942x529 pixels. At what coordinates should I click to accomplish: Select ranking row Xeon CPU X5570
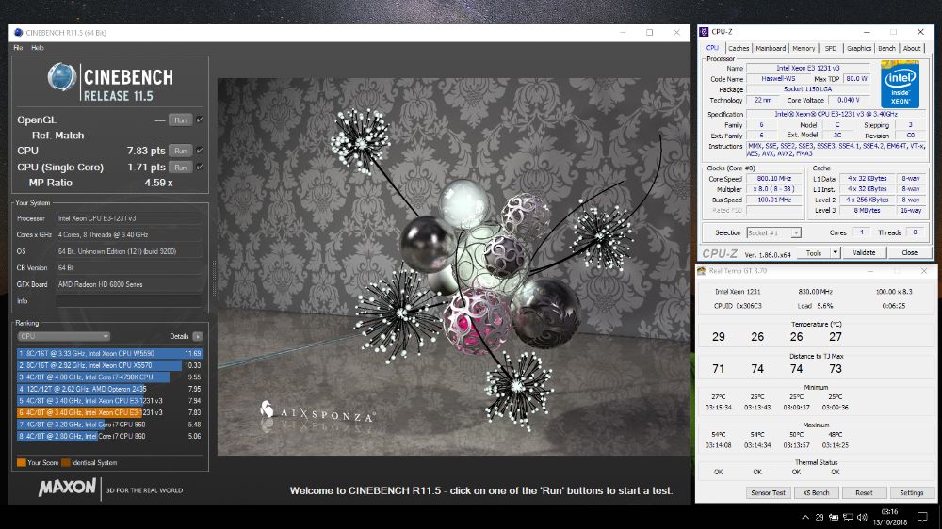click(109, 365)
